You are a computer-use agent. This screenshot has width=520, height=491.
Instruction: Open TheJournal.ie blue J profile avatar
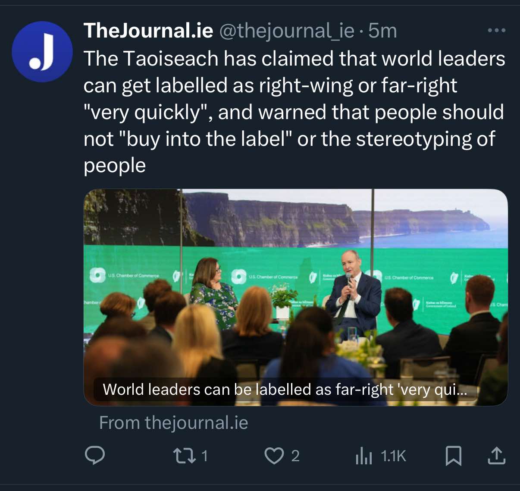(x=42, y=52)
